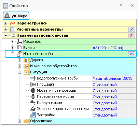Screen dimensions: 138x126
Task: Collapse the Ситуация layer group
Action: (19, 72)
